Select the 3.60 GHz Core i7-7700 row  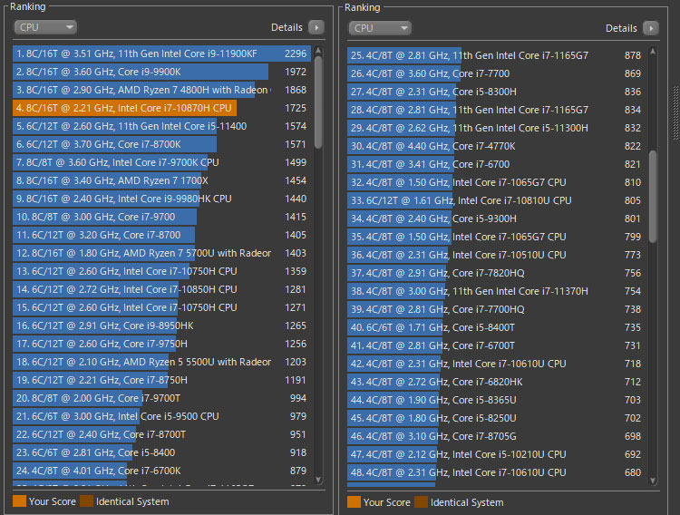click(497, 73)
